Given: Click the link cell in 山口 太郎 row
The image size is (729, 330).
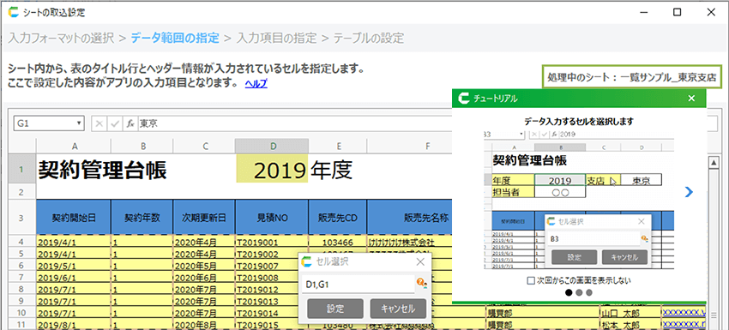Looking at the screenshot, I should 684,313.
